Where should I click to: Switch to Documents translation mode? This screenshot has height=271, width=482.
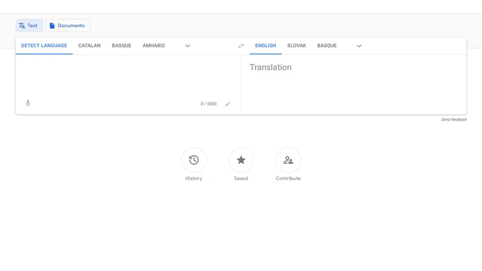68,26
